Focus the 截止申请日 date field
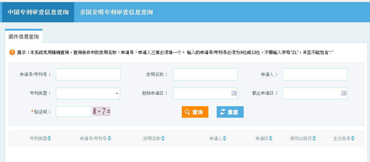The width and height of the screenshot is (370, 162). tap(315, 93)
